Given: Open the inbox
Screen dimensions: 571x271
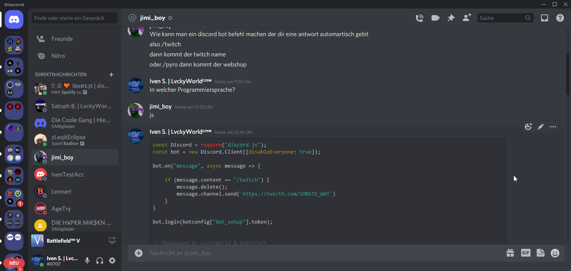Looking at the screenshot, I should point(545,18).
